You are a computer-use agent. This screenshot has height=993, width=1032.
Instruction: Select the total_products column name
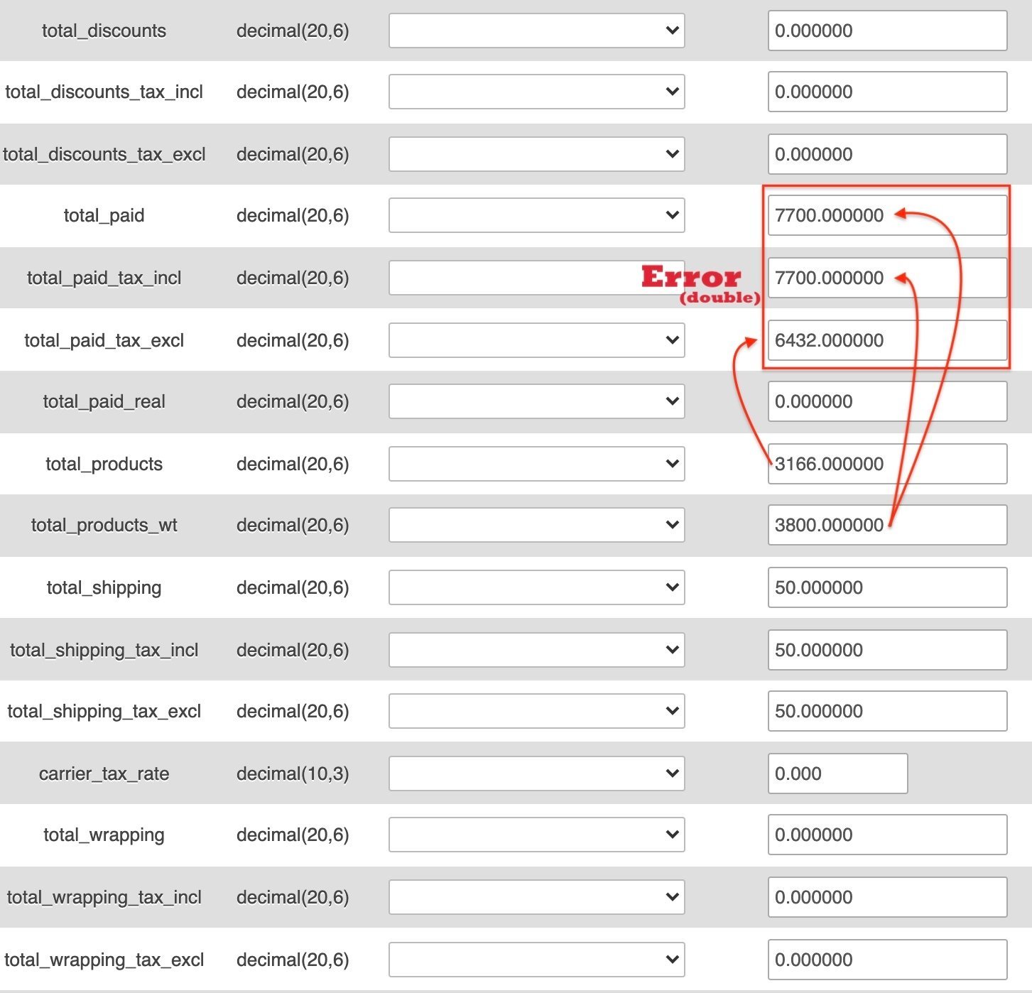(104, 464)
